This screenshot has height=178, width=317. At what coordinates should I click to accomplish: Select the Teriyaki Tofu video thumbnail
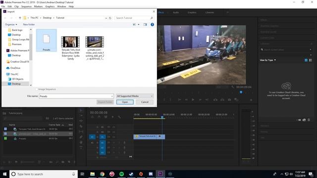[x=70, y=42]
